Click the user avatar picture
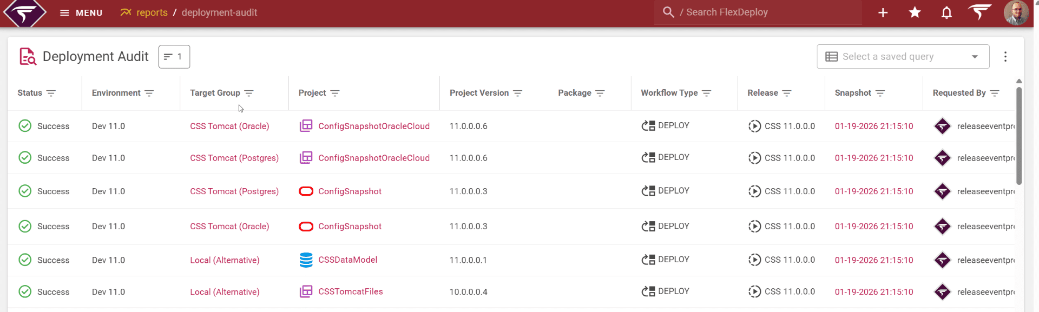 click(1016, 12)
